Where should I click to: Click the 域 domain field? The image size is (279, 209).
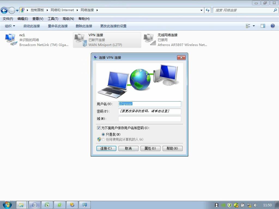(x=150, y=119)
